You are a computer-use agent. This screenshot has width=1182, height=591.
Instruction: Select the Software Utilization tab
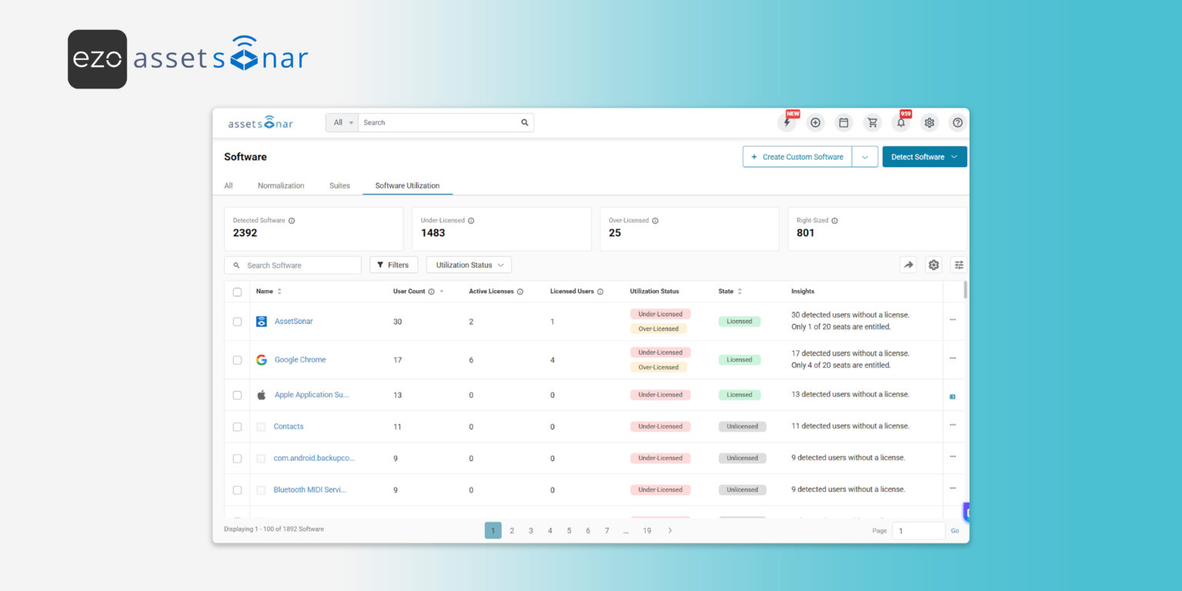[x=407, y=185]
